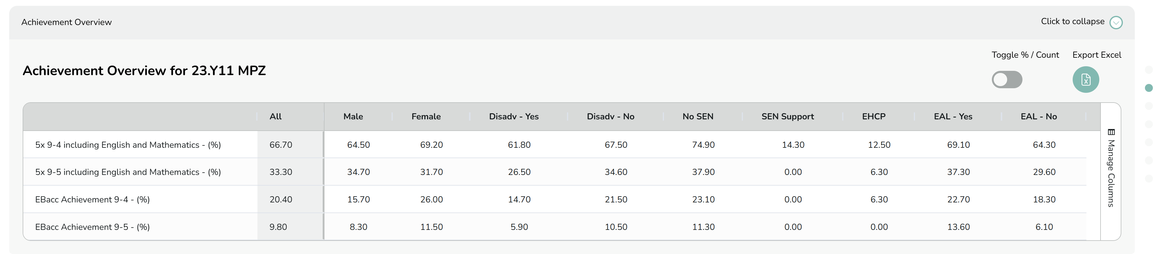
Task: Select the EHCP column header
Action: coord(874,117)
